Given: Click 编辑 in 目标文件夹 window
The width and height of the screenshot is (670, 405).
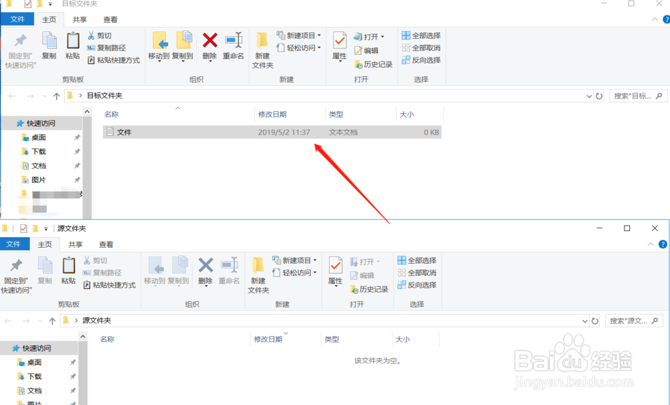Looking at the screenshot, I should click(366, 50).
